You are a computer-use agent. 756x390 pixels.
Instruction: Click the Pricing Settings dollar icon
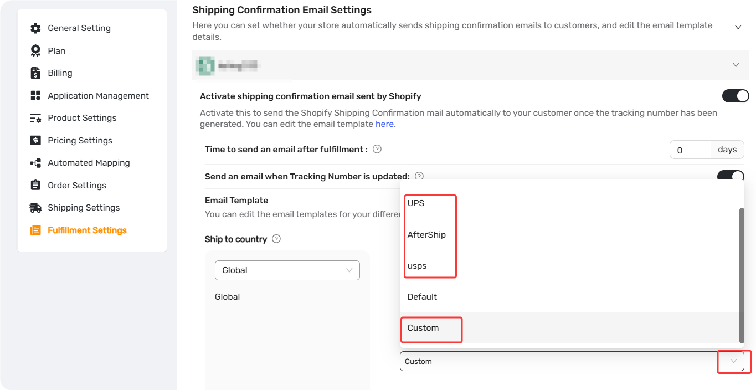pos(35,140)
